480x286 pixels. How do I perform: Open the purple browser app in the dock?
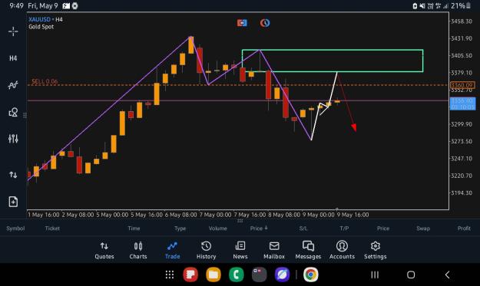pos(283,274)
